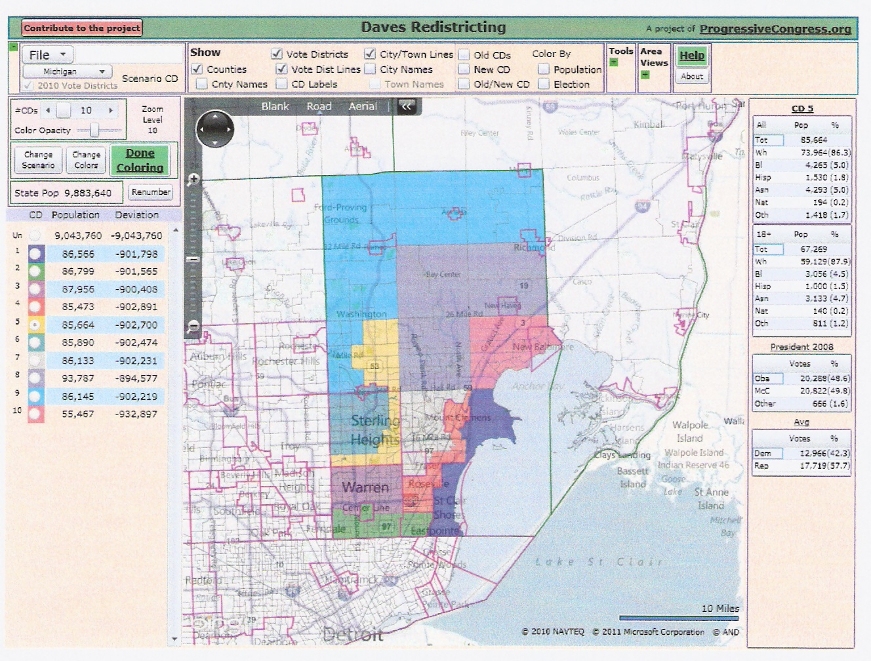This screenshot has width=871, height=661.
Task: Click the map zoom-in magnifier icon
Action: tap(193, 179)
